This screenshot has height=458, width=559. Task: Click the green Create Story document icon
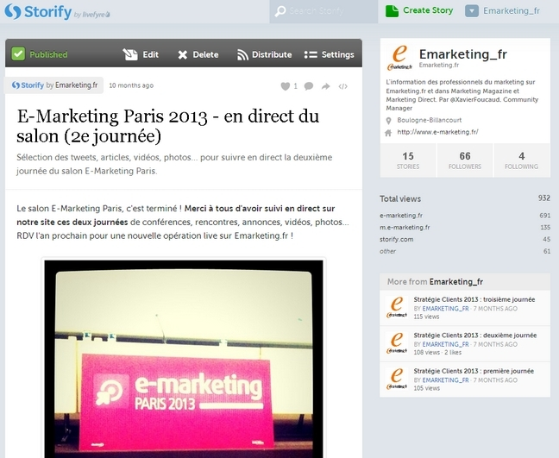point(392,11)
